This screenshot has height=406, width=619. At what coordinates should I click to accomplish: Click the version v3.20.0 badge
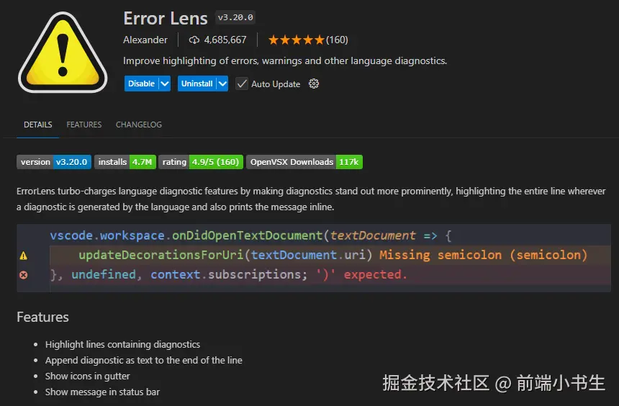coord(54,162)
